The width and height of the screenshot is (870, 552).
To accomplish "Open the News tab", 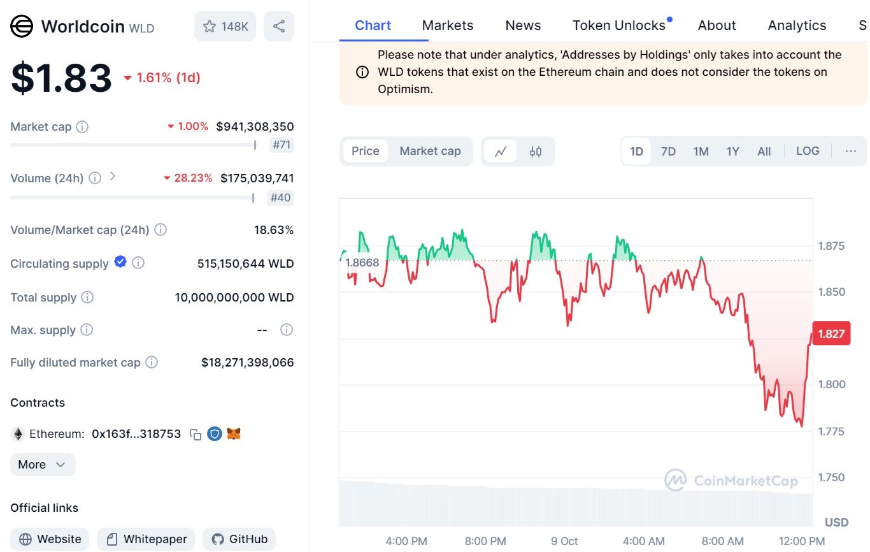I will [x=523, y=25].
